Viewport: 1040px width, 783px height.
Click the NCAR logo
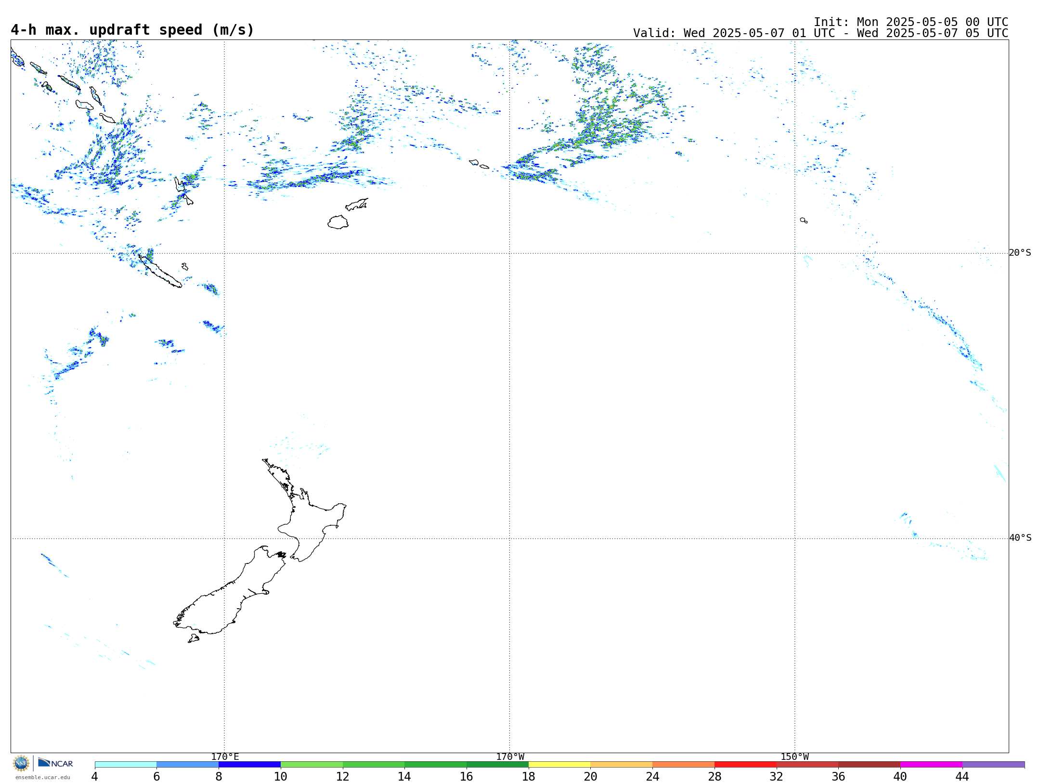click(55, 763)
